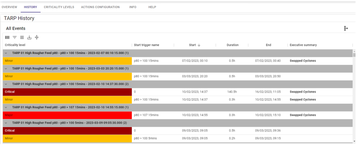Image resolution: width=358 pixels, height=145 pixels.
Task: Click the row density icon
Action: (22, 37)
